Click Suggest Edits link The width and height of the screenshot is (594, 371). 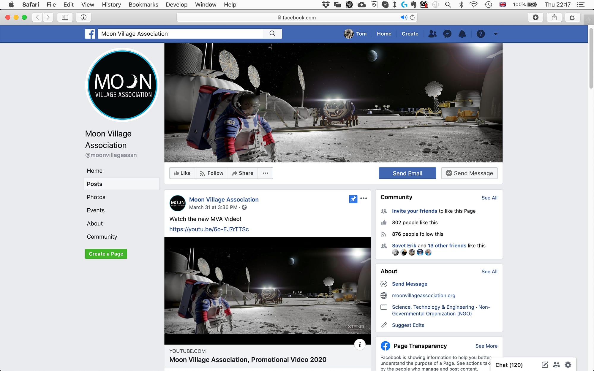[x=408, y=325]
